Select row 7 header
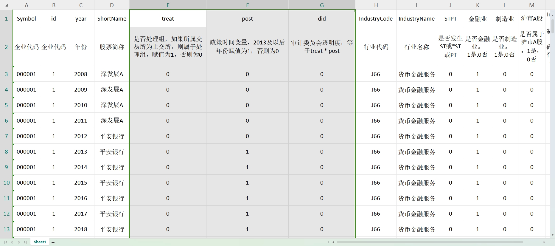Image resolution: width=555 pixels, height=246 pixels. (6, 136)
